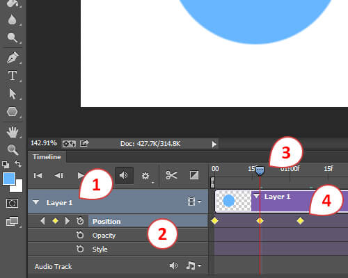
Task: Click the Style property label
Action: click(x=100, y=250)
